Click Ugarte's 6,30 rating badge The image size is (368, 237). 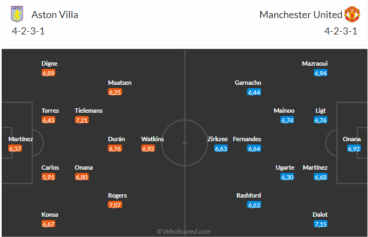click(x=287, y=177)
